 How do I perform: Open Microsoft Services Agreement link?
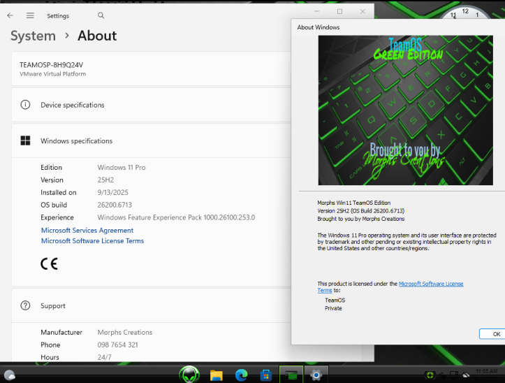pyautogui.click(x=87, y=230)
